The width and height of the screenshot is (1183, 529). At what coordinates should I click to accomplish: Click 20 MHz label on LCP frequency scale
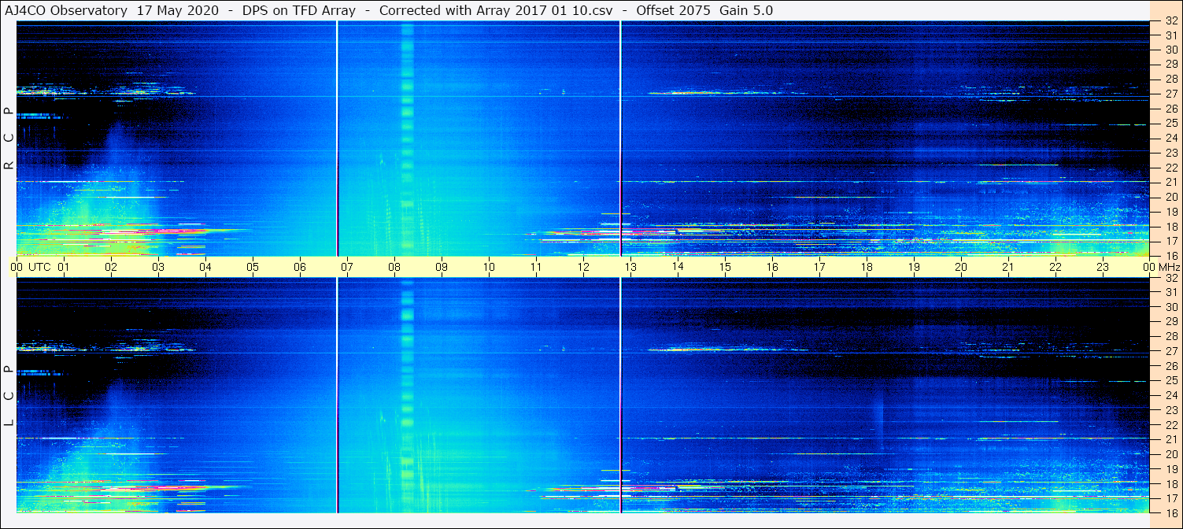click(1170, 454)
